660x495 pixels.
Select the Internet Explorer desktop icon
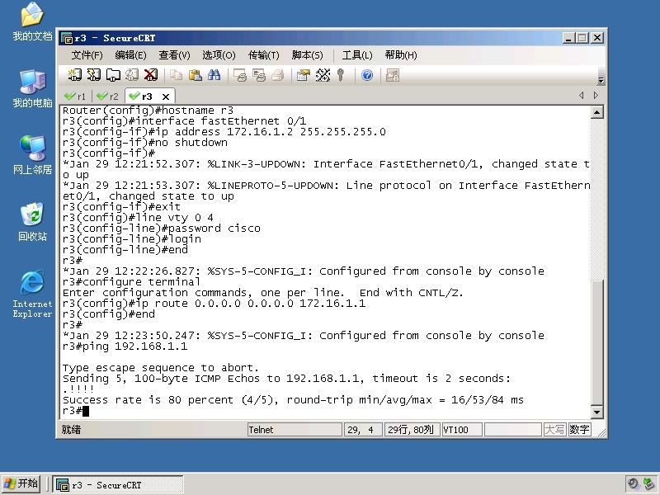(32, 294)
